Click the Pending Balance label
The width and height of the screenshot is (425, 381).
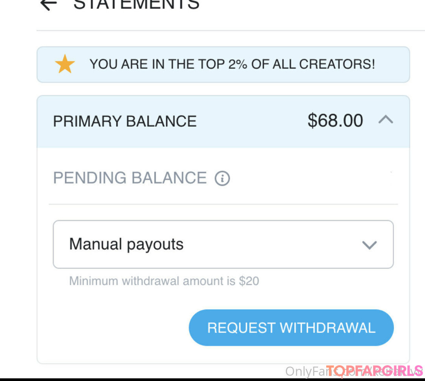(129, 178)
